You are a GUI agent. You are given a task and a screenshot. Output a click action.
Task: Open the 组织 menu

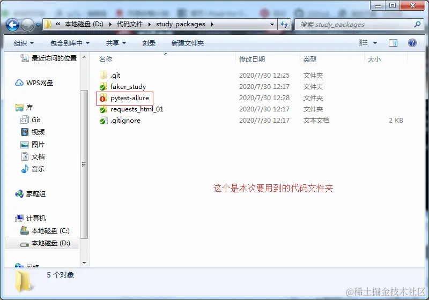(24, 43)
